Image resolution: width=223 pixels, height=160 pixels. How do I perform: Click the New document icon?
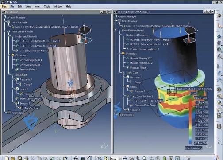(7, 158)
